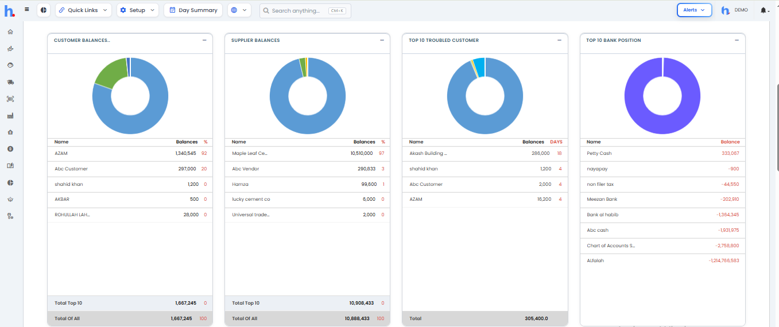This screenshot has width=779, height=327.
Task: Click the Chart of Accounts S... row
Action: click(x=662, y=246)
